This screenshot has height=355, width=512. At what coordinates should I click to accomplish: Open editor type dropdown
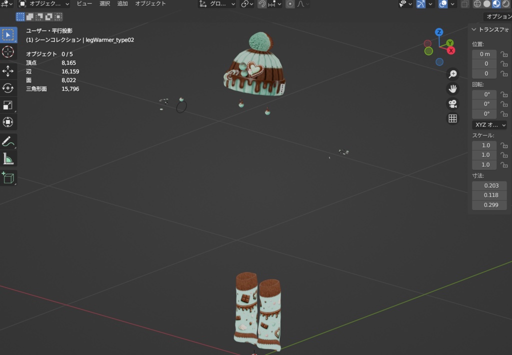pos(6,4)
